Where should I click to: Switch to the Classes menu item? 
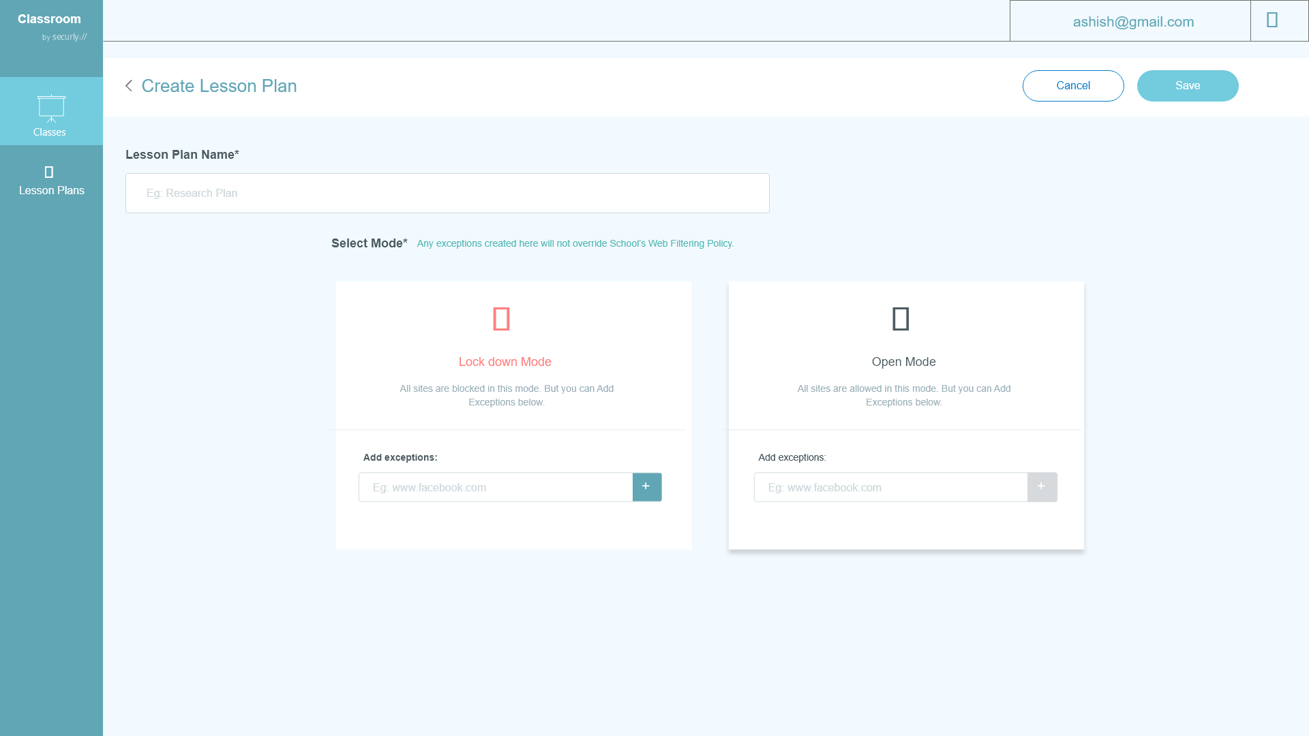pyautogui.click(x=50, y=132)
